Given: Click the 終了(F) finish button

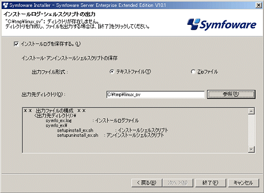Looking at the screenshot, I should coord(211,183).
